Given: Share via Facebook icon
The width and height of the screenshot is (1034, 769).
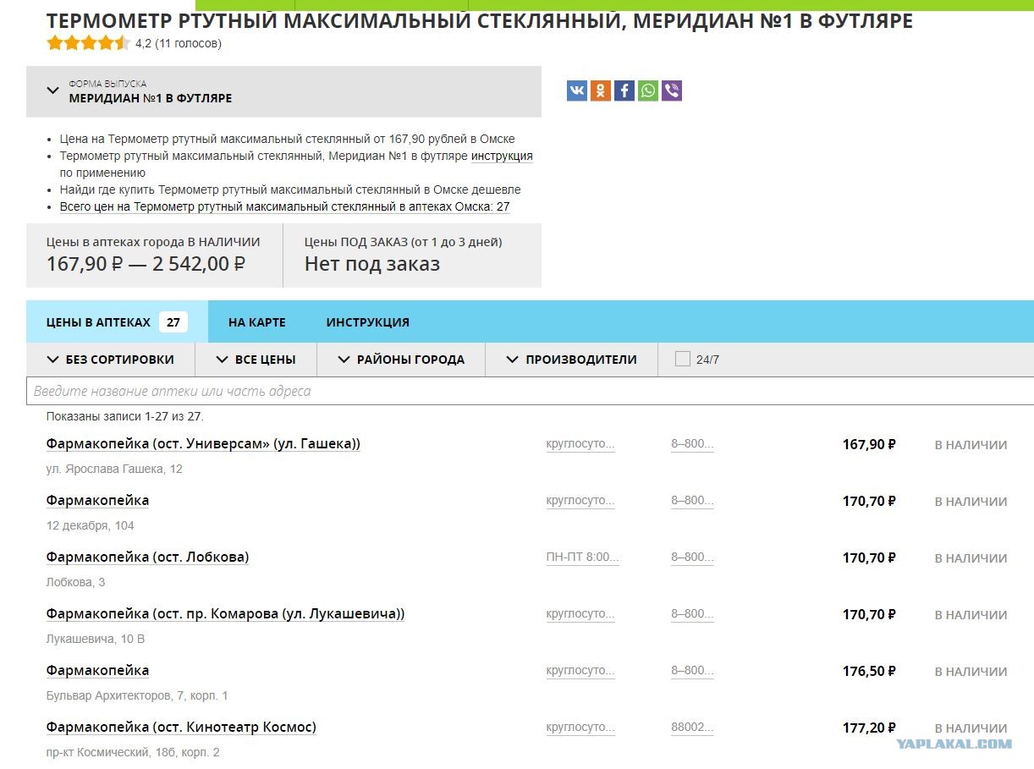Looking at the screenshot, I should tap(624, 91).
